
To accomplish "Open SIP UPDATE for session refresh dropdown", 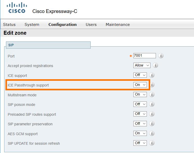I will coord(140,143).
